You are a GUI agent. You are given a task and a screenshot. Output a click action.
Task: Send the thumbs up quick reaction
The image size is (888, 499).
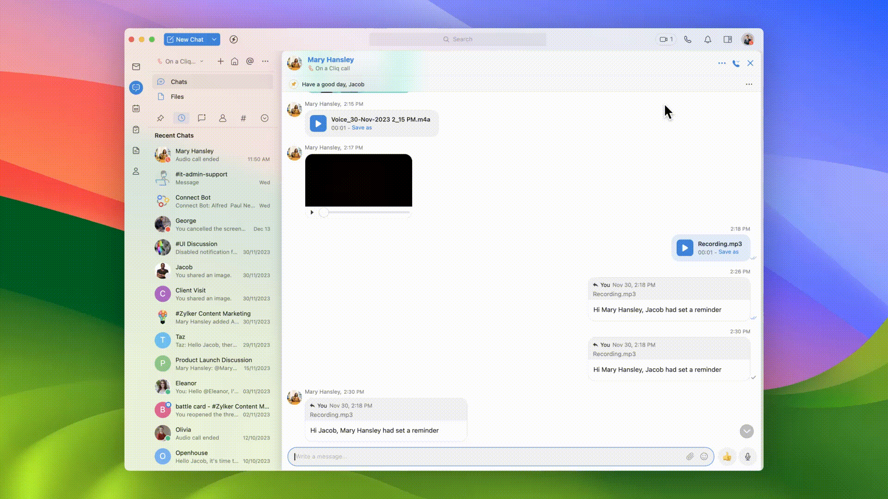click(x=727, y=456)
